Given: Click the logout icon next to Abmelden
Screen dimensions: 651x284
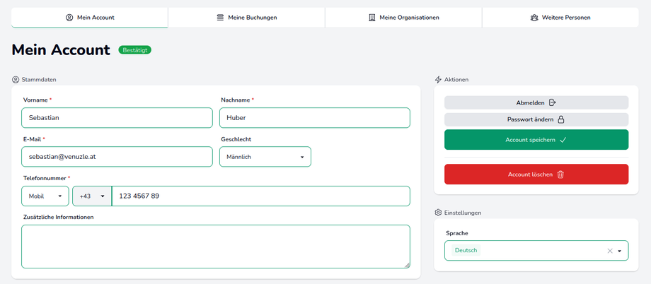Looking at the screenshot, I should coord(553,102).
